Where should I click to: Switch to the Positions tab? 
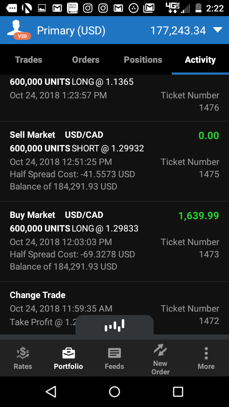click(143, 60)
